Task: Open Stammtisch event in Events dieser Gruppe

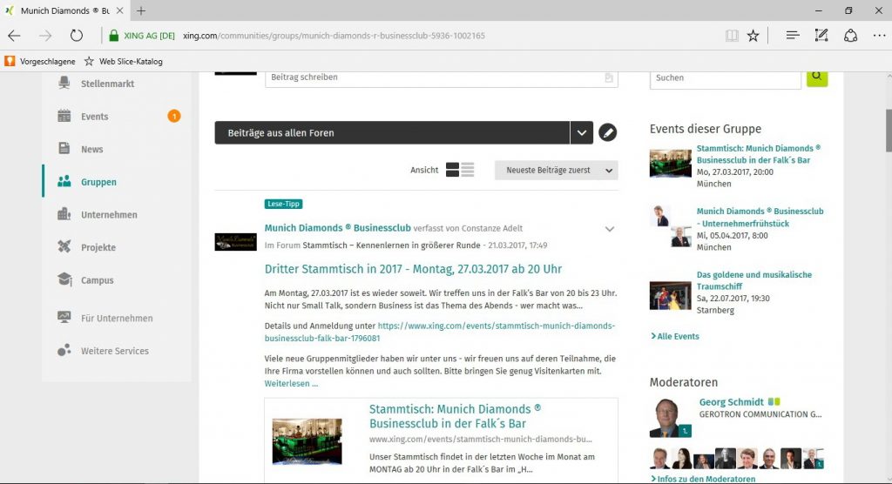Action: point(759,154)
